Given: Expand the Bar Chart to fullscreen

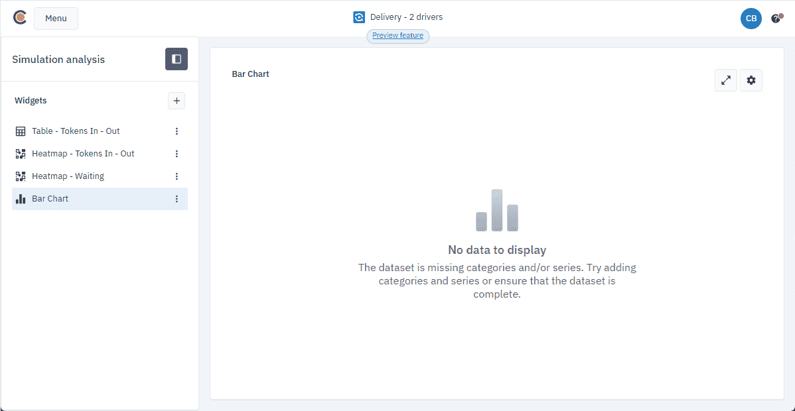Looking at the screenshot, I should pyautogui.click(x=726, y=80).
